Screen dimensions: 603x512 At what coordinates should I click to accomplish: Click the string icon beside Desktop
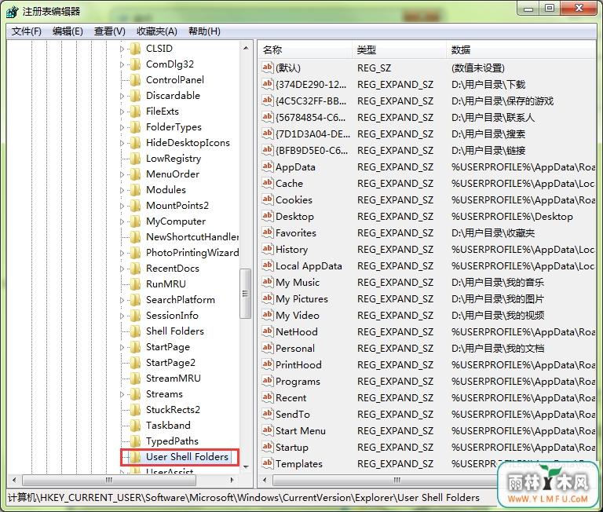click(x=267, y=216)
